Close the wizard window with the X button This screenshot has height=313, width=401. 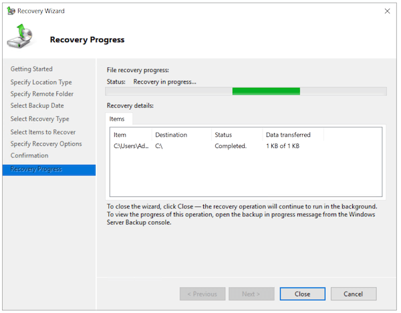387,11
